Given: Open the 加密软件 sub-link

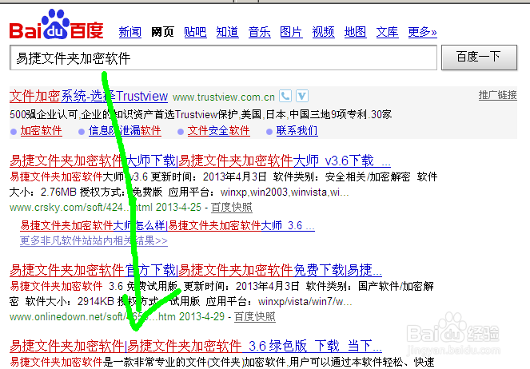Looking at the screenshot, I should coord(41,131).
